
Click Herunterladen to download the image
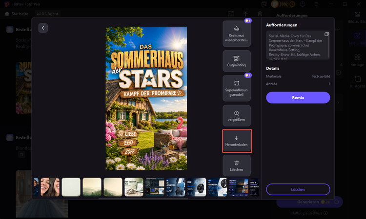pos(237,141)
